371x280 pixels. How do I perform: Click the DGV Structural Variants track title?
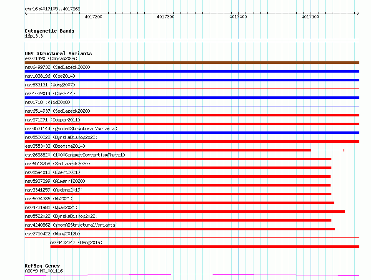click(58, 53)
